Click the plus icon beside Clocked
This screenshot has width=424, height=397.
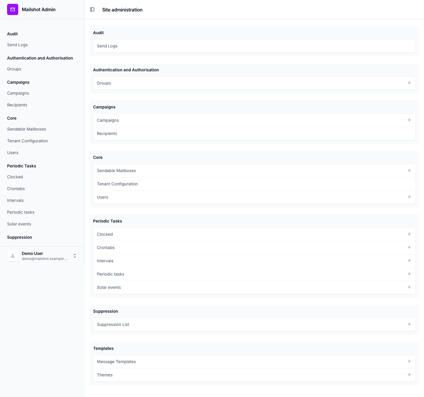coord(409,234)
